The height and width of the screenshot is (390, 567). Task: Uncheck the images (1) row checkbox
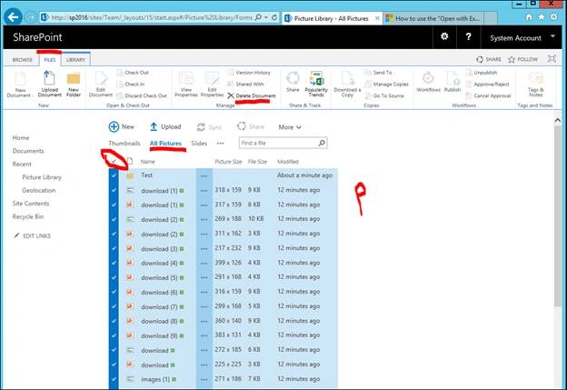point(114,379)
